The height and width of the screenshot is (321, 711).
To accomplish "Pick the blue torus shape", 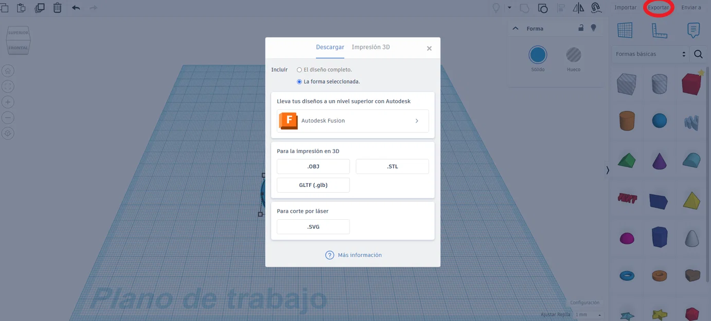I will click(627, 276).
